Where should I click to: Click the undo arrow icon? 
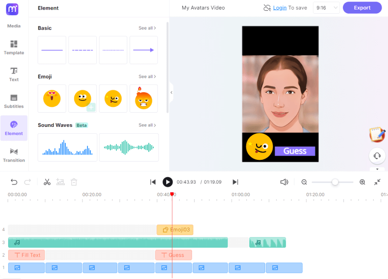point(14,182)
